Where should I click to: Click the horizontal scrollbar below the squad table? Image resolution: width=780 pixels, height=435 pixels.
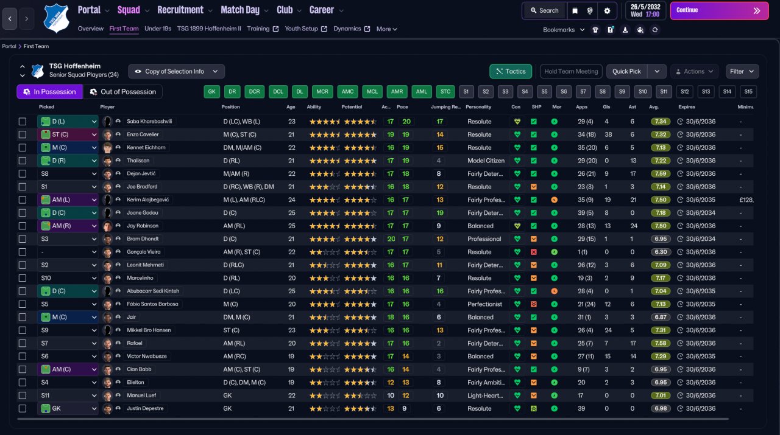pyautogui.click(x=372, y=419)
